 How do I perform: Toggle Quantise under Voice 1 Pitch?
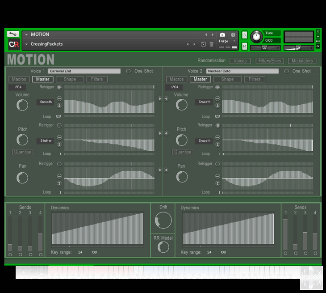(22, 152)
